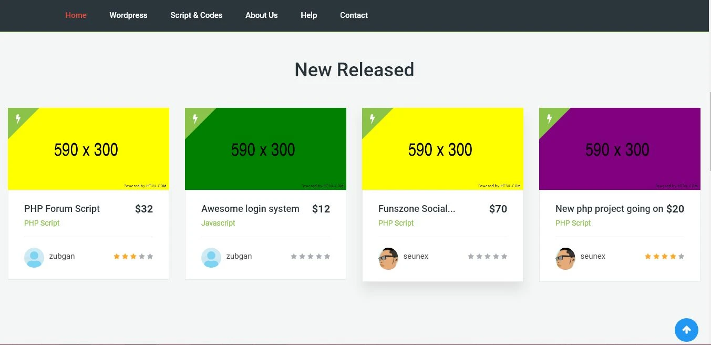Image resolution: width=711 pixels, height=345 pixels.
Task: Open the Awesome login system product link
Action: point(250,209)
